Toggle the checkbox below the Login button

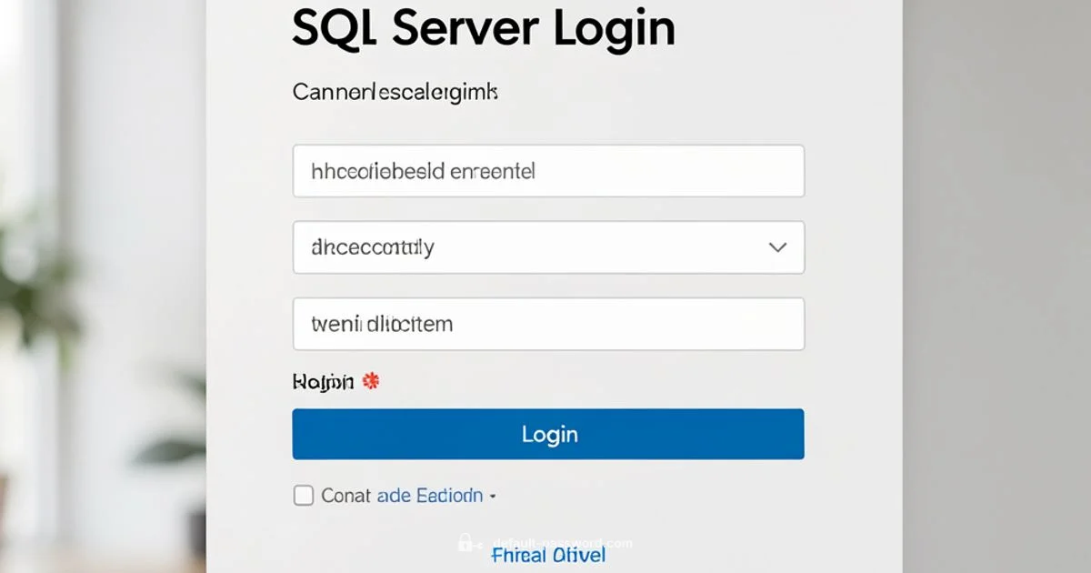pos(303,495)
